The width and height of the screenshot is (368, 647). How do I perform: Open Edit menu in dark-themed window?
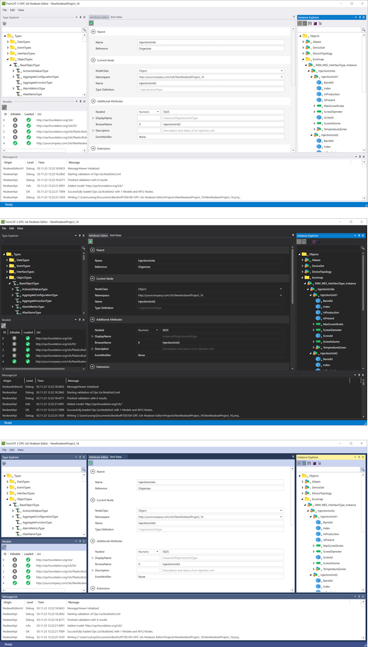coord(12,228)
